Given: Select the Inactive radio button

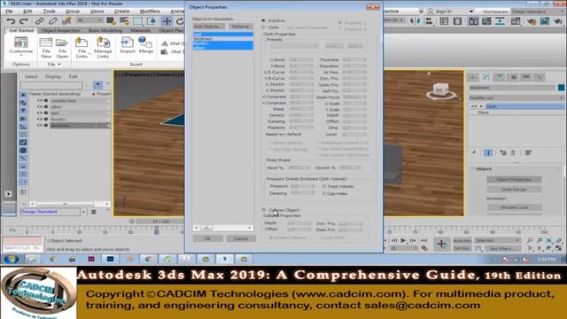Looking at the screenshot, I should pos(264,20).
